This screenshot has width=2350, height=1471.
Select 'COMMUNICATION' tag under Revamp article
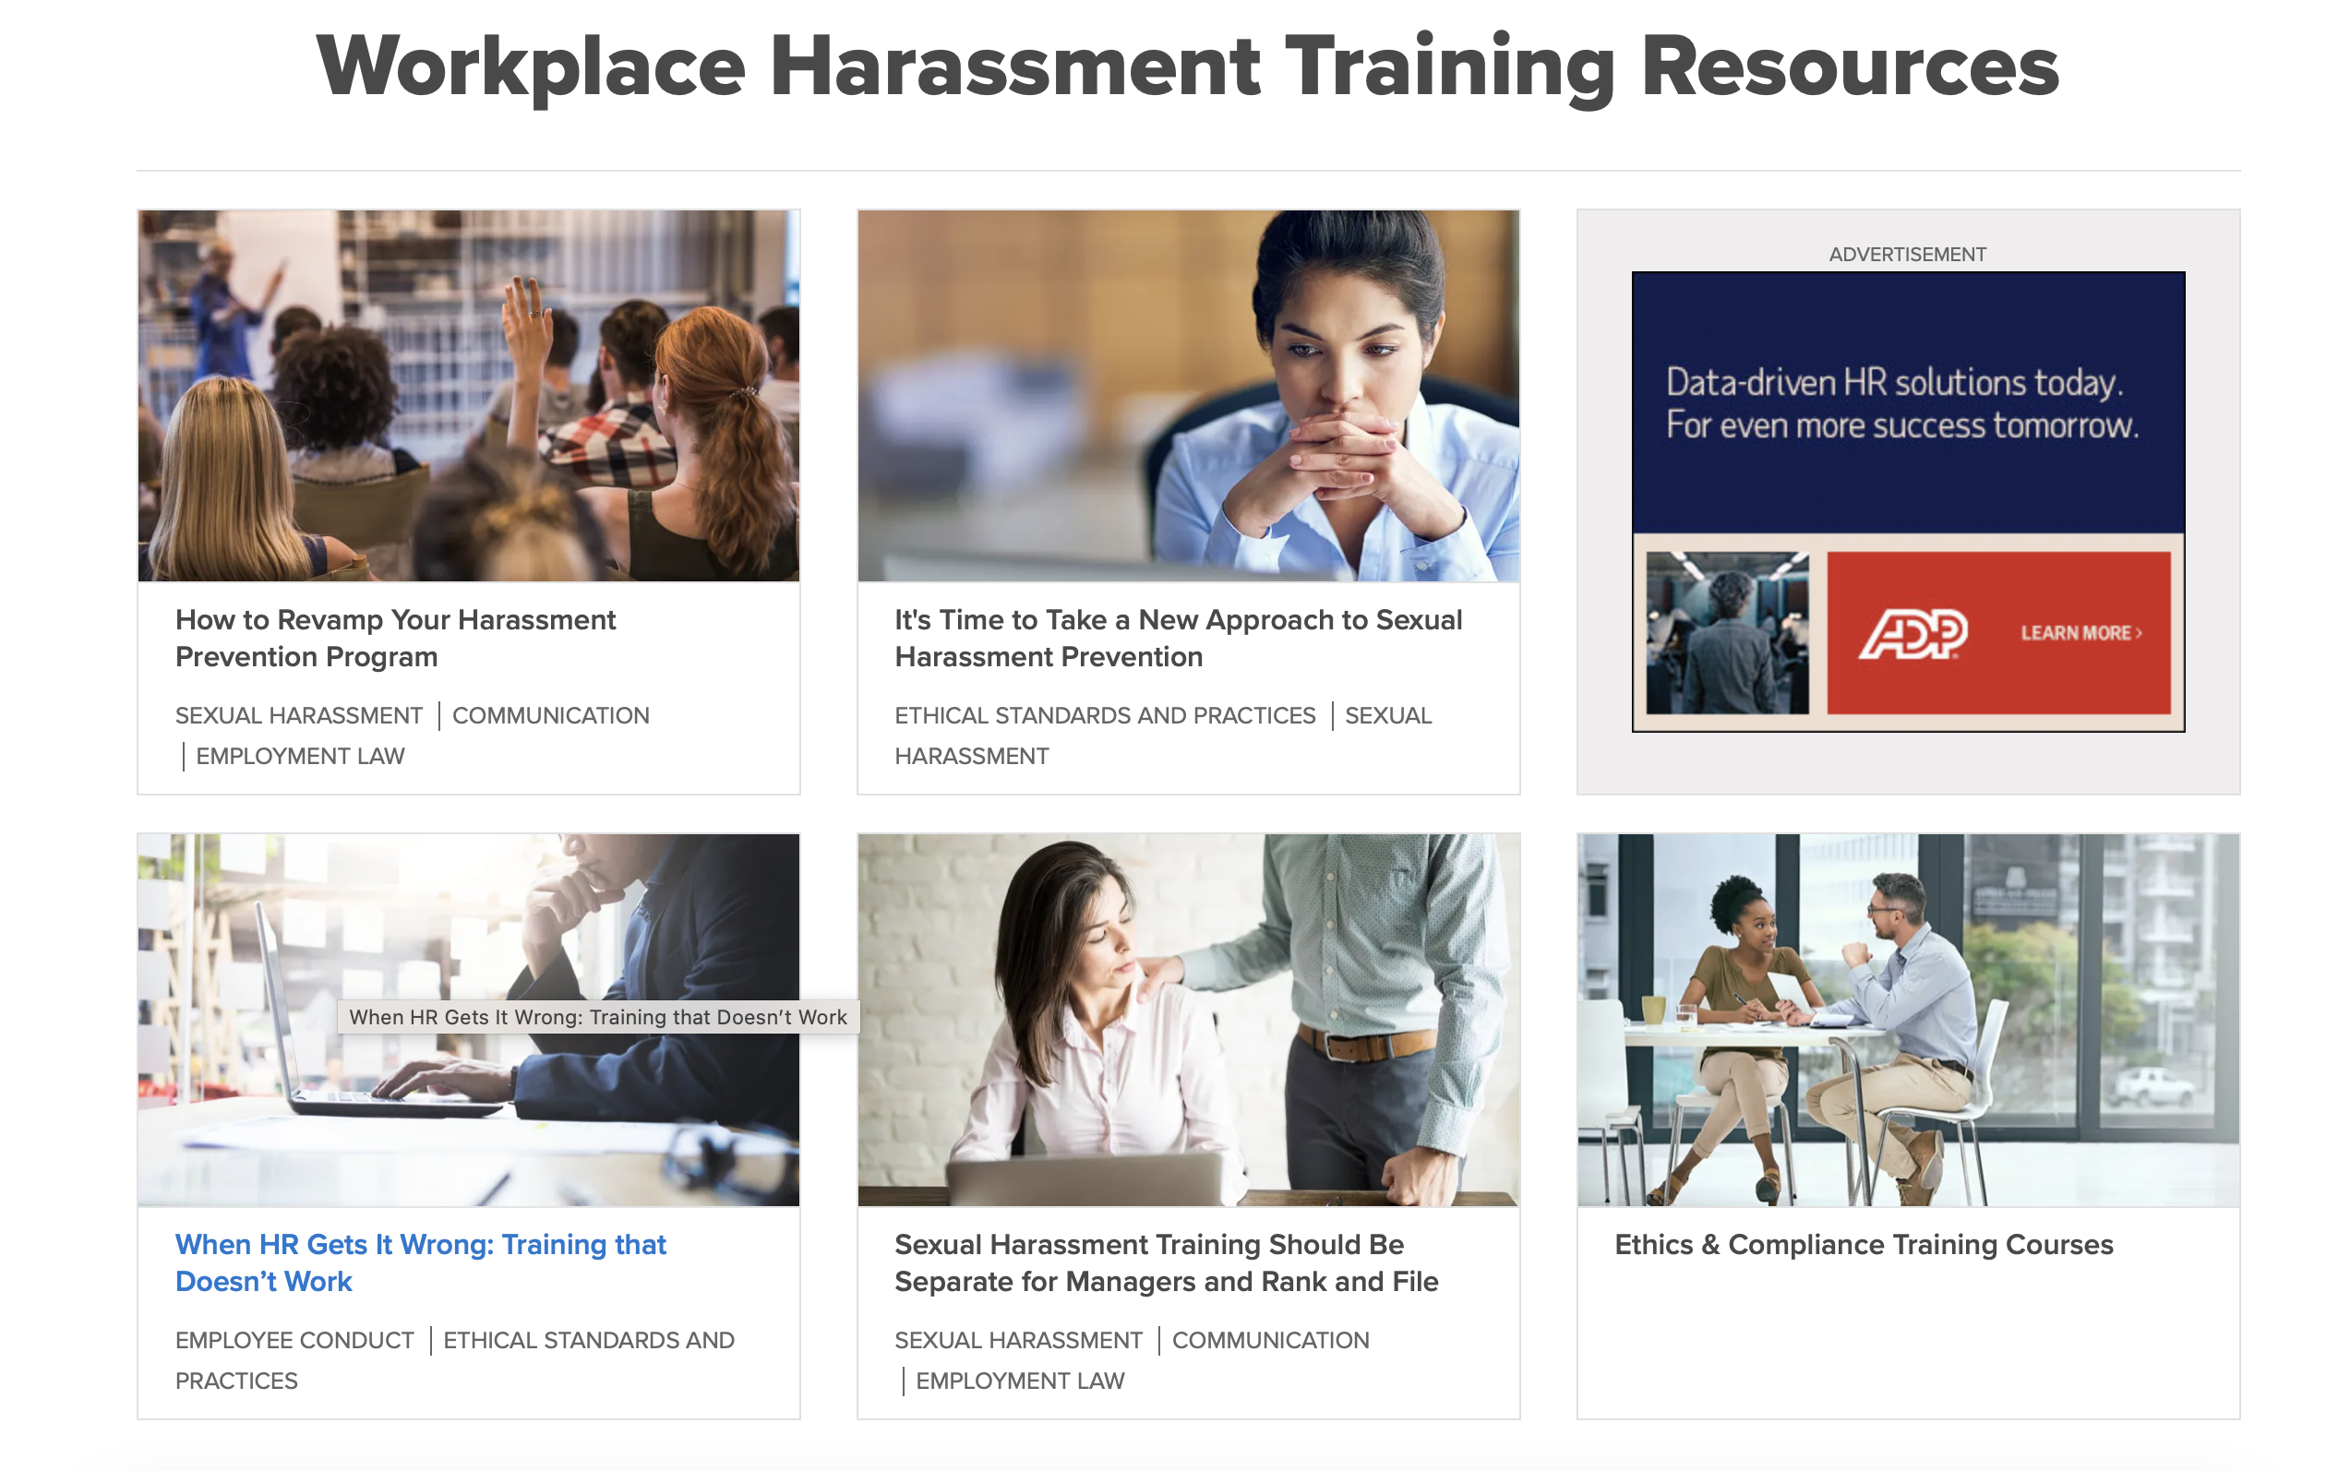pyautogui.click(x=551, y=715)
